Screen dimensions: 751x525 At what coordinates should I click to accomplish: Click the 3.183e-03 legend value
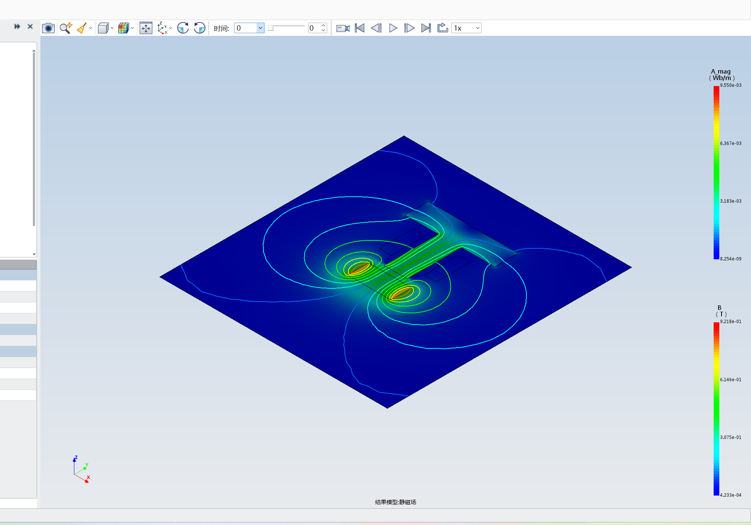click(731, 201)
